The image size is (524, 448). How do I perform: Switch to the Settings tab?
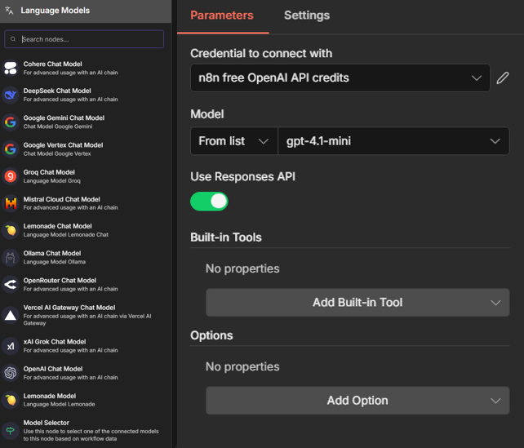(x=307, y=16)
